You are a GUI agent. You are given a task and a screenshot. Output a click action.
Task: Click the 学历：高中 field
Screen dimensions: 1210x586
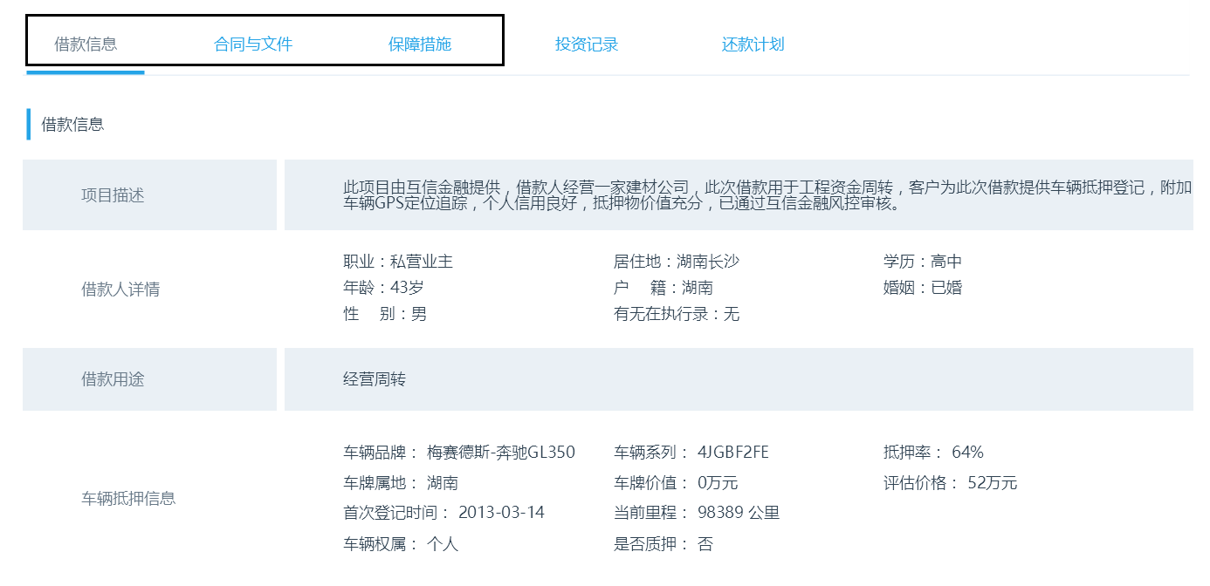click(923, 262)
